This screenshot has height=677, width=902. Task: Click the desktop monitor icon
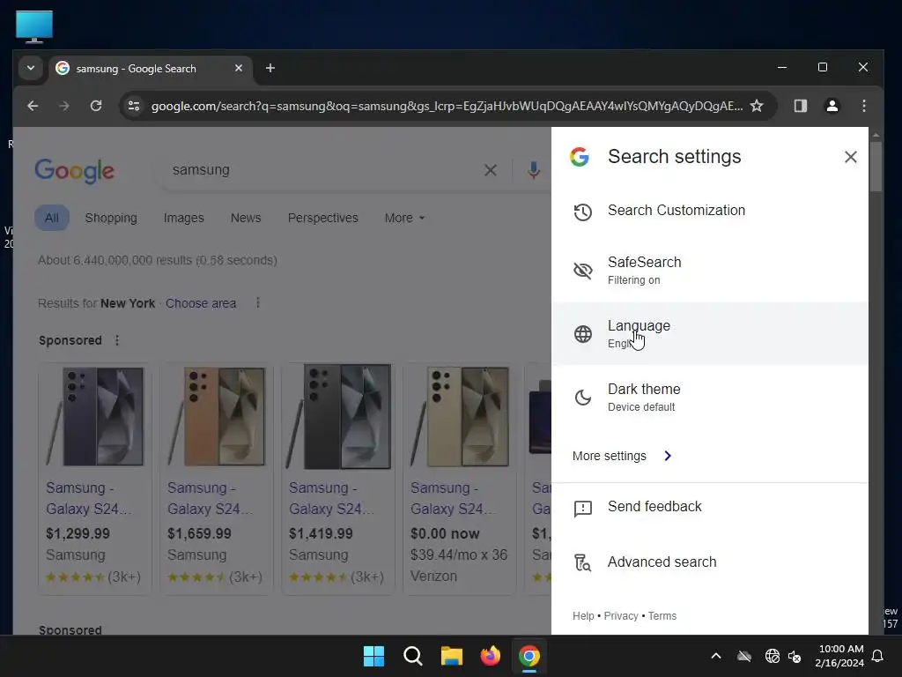[34, 27]
